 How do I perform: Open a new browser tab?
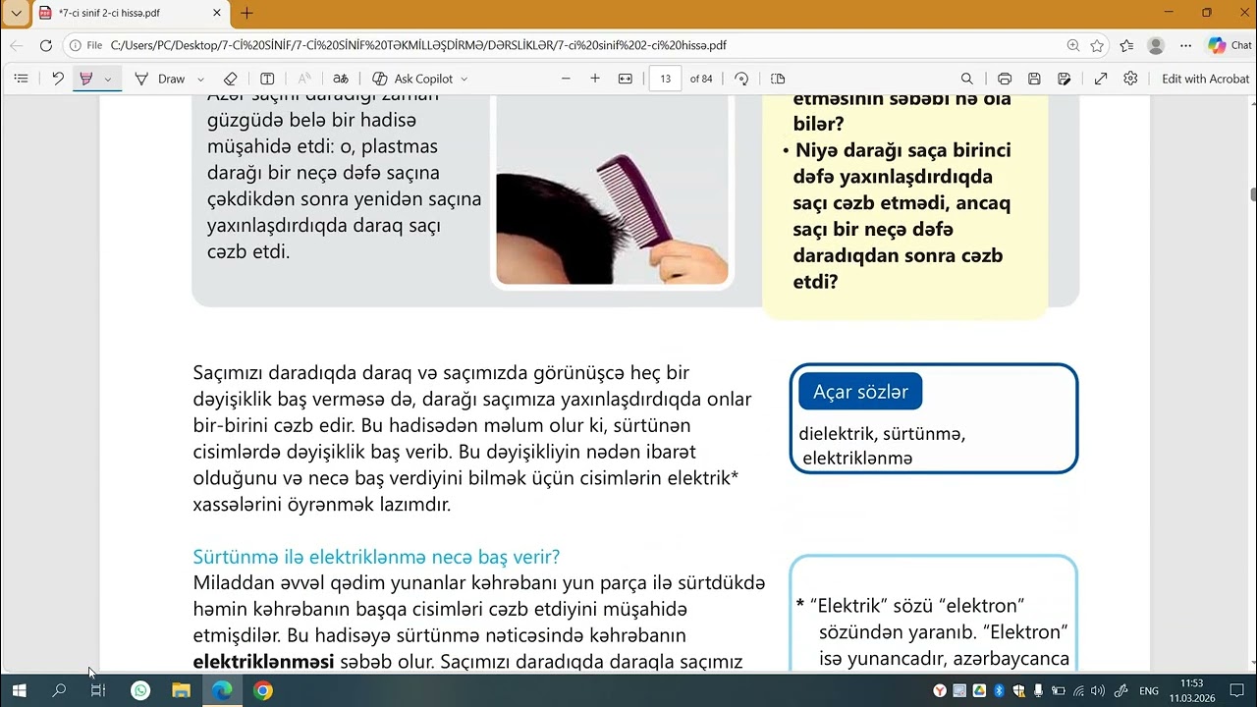[246, 14]
